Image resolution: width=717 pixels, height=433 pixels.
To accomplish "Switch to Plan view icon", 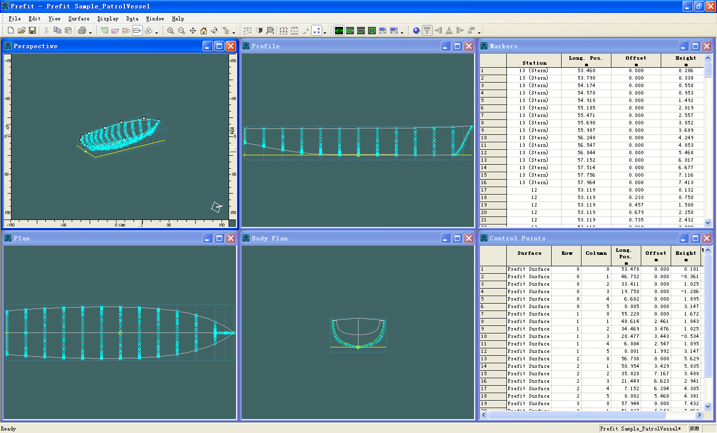I will tap(126, 30).
